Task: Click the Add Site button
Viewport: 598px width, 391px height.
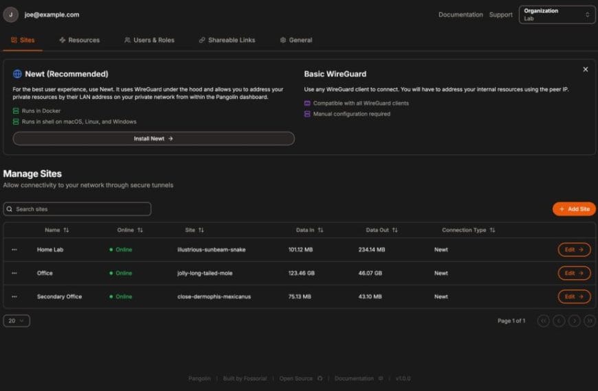Action: tap(573, 209)
